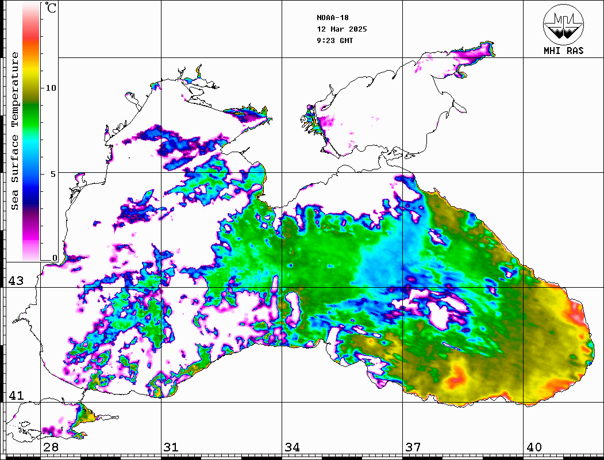Click the MHI RAS text under logo

pos(563,51)
